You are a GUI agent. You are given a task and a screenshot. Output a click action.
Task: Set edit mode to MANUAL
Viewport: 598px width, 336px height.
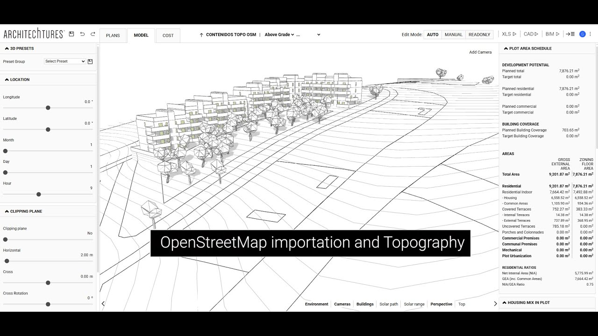pos(454,35)
